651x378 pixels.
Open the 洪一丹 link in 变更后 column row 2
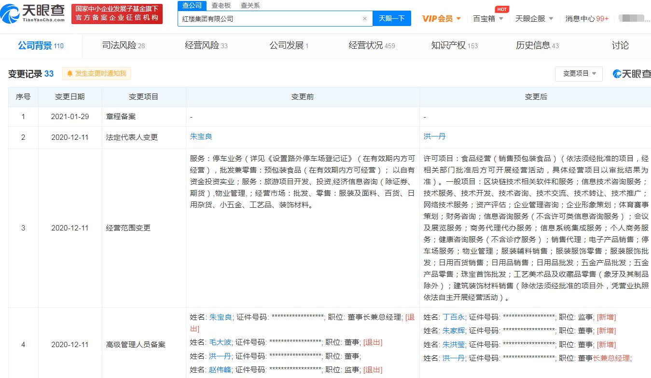pyautogui.click(x=434, y=136)
